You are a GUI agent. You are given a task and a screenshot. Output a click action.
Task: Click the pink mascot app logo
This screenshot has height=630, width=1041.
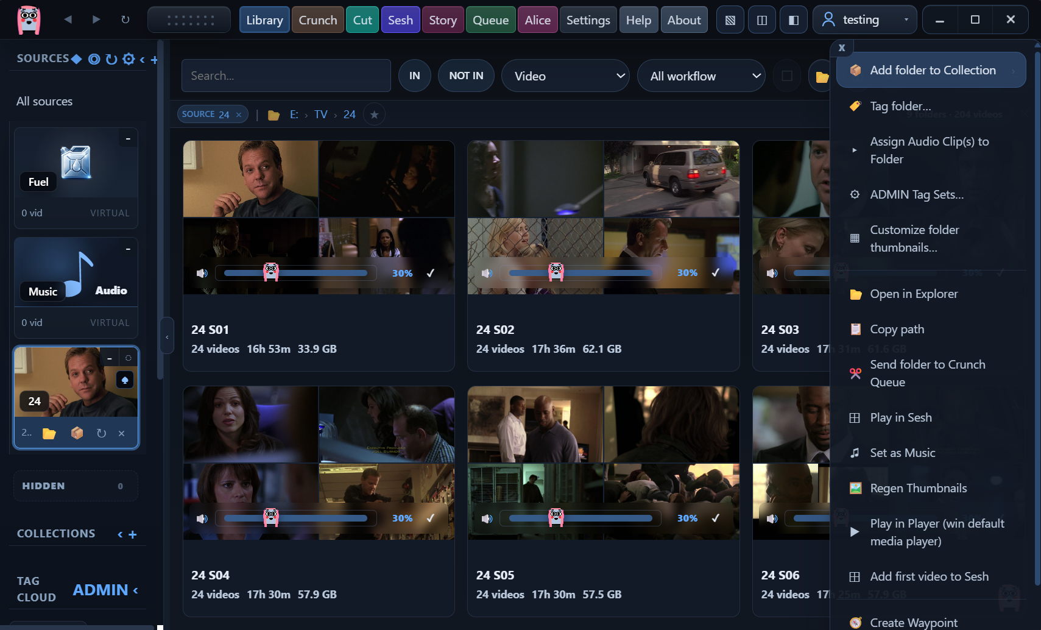click(x=29, y=19)
